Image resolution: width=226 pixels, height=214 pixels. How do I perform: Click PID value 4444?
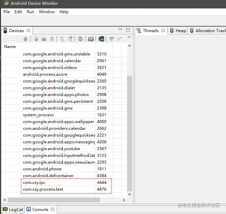(102, 183)
